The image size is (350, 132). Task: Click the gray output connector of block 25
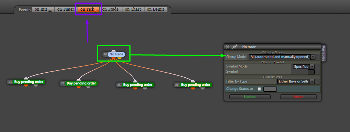pyautogui.click(x=144, y=88)
